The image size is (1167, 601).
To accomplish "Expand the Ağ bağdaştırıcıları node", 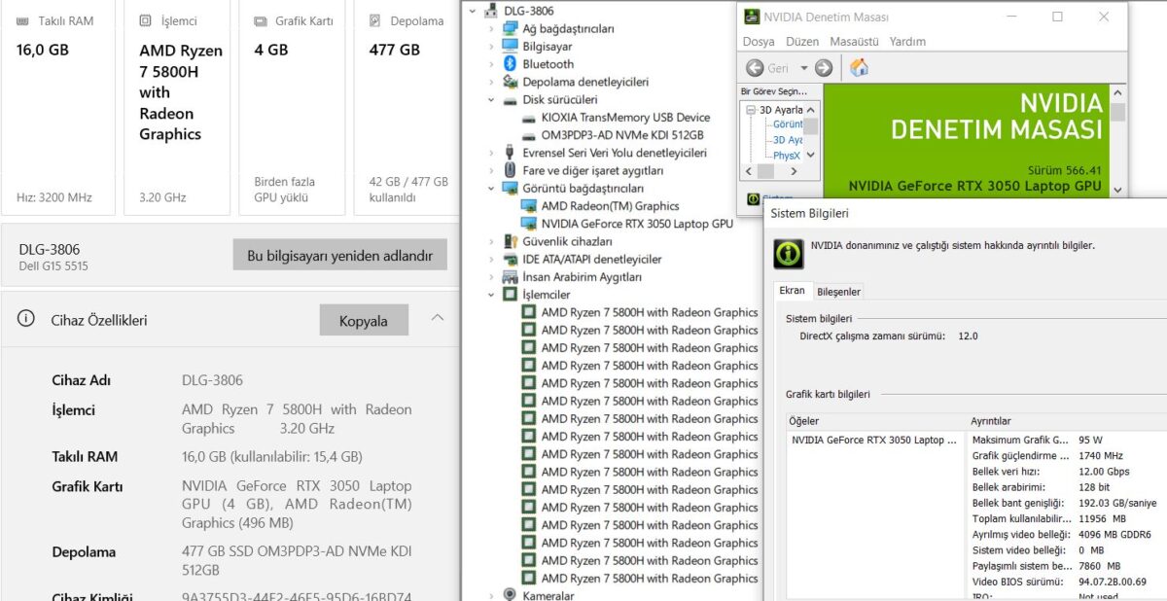I will pos(491,29).
